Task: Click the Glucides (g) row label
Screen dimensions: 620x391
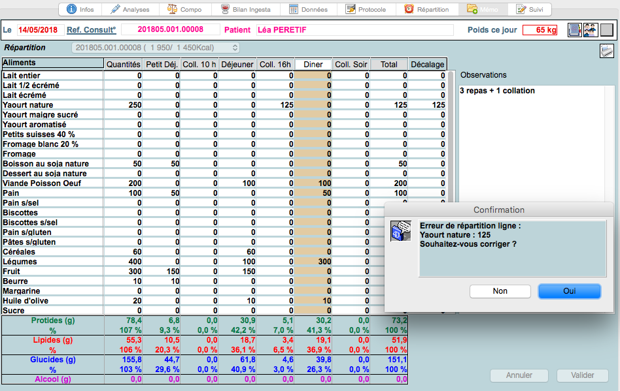Action: click(x=52, y=360)
